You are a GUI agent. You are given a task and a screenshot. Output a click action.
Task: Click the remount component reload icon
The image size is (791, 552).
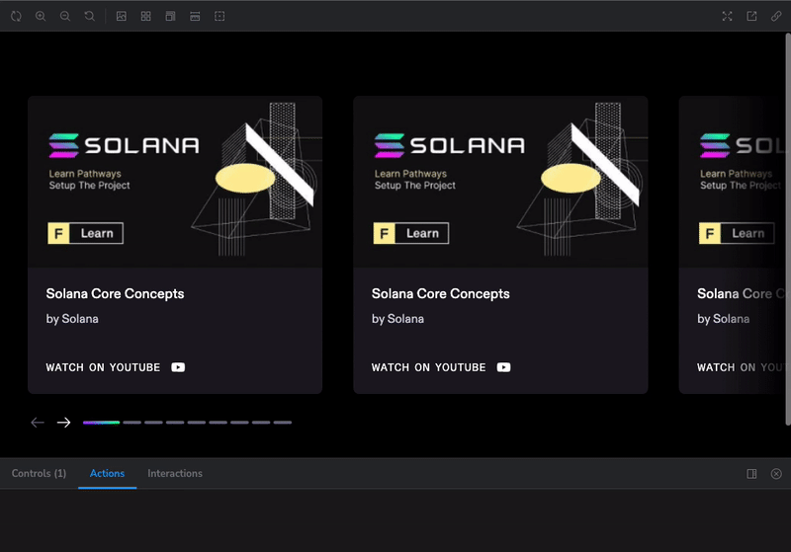[16, 16]
